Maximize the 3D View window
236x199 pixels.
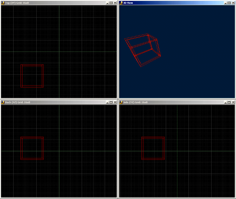tap(229, 3)
